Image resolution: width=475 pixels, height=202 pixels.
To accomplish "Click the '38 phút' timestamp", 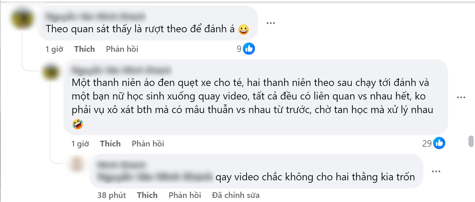I will pyautogui.click(x=112, y=195).
